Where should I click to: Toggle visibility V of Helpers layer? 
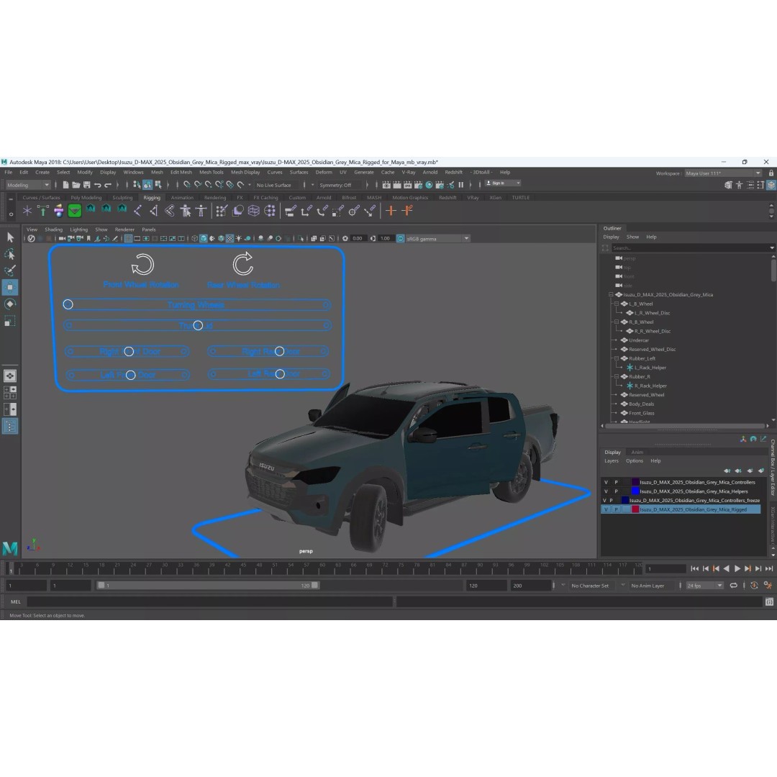pos(606,491)
